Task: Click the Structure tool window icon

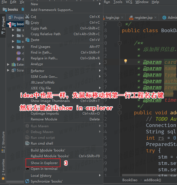Action: [x=3, y=151]
